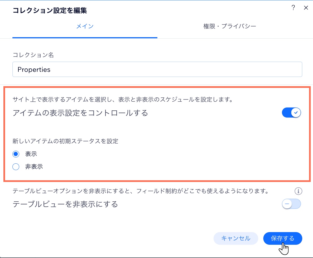This screenshot has height=258, width=313.
Task: Open help with the question mark icon
Action: pyautogui.click(x=294, y=8)
